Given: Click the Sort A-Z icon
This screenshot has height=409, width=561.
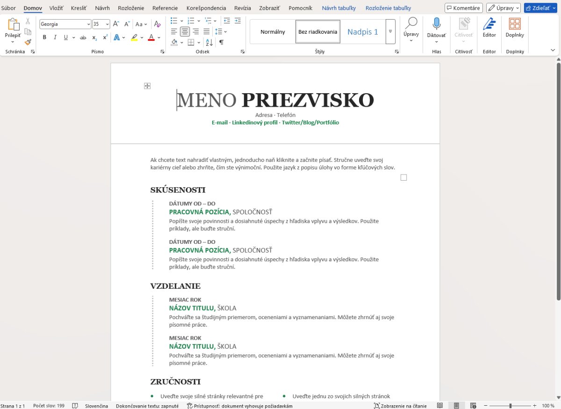Looking at the screenshot, I should pos(209,43).
